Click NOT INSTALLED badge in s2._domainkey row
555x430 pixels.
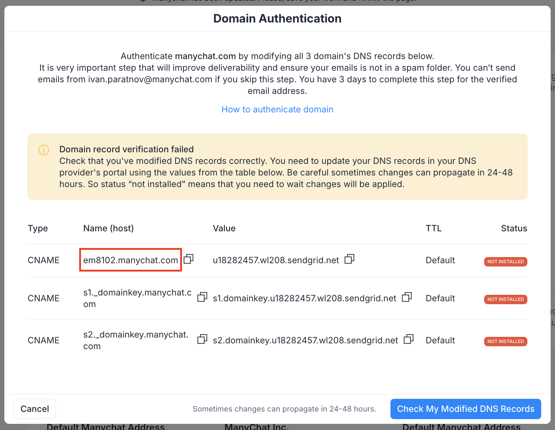click(506, 342)
